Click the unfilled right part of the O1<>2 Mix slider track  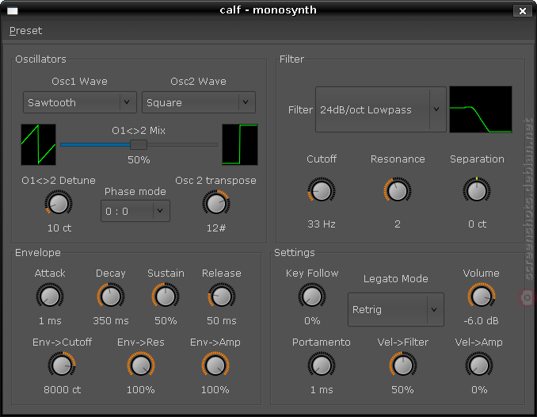click(182, 145)
